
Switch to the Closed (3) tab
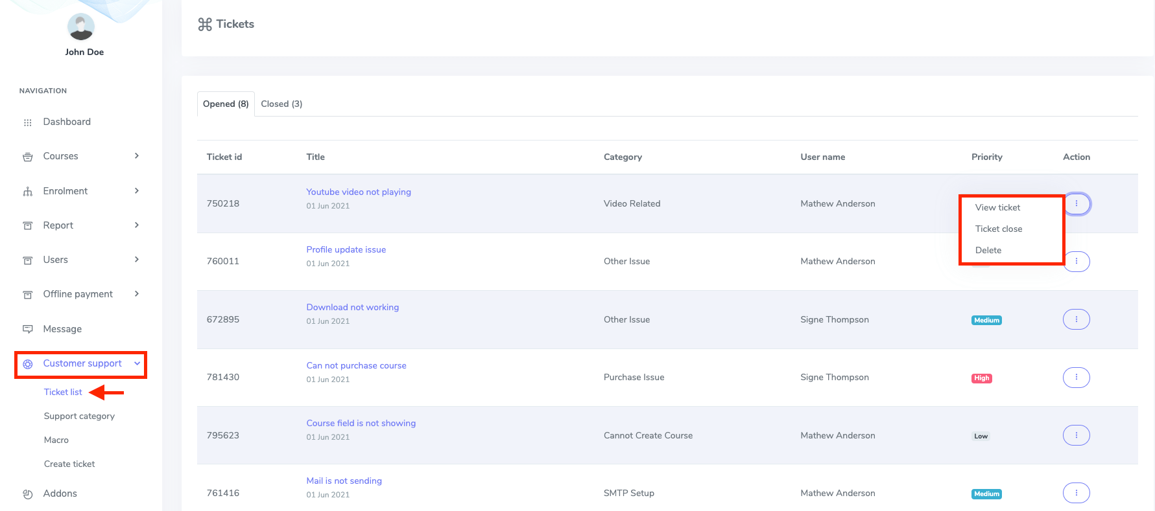(x=281, y=104)
